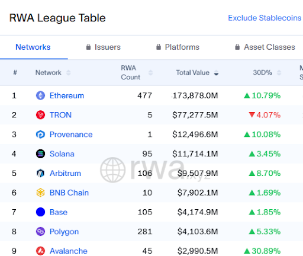Click the RWA Count column header text

point(130,72)
